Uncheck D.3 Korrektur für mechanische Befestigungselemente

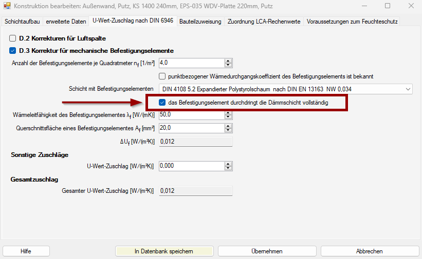click(x=13, y=51)
